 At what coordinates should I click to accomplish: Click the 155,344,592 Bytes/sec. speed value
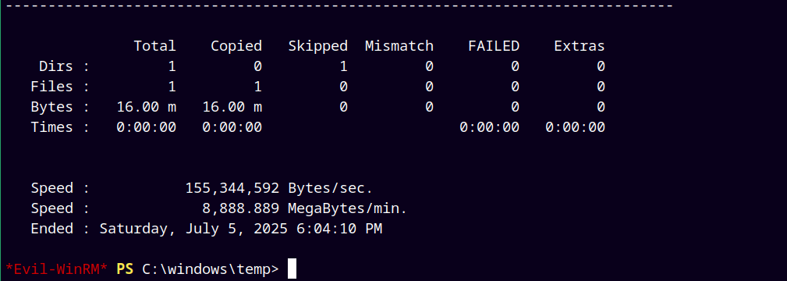[279, 189]
